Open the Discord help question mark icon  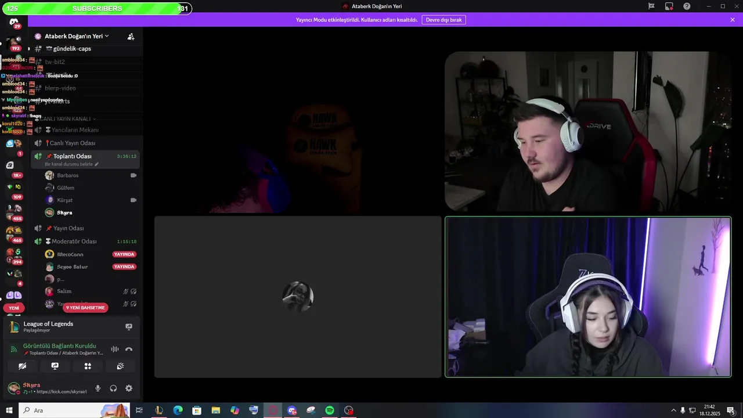(x=687, y=6)
